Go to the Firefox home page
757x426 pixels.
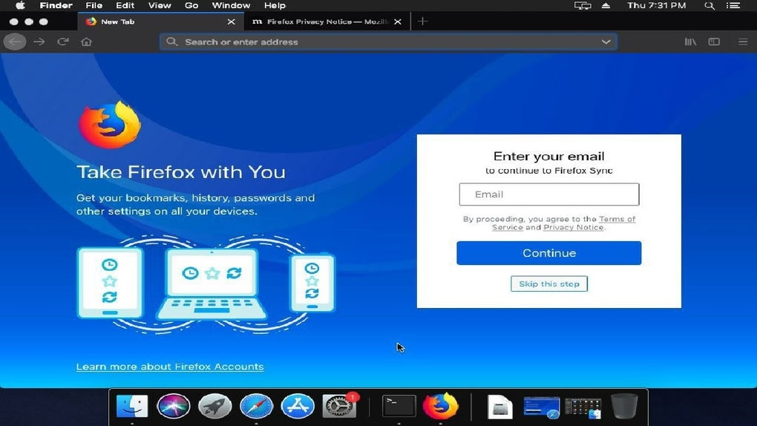tap(86, 42)
